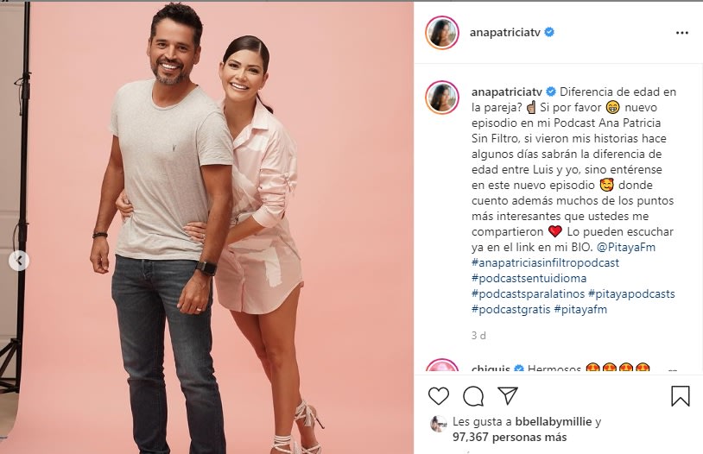Share the post with the paper plane icon
The width and height of the screenshot is (703, 454).
(x=508, y=395)
